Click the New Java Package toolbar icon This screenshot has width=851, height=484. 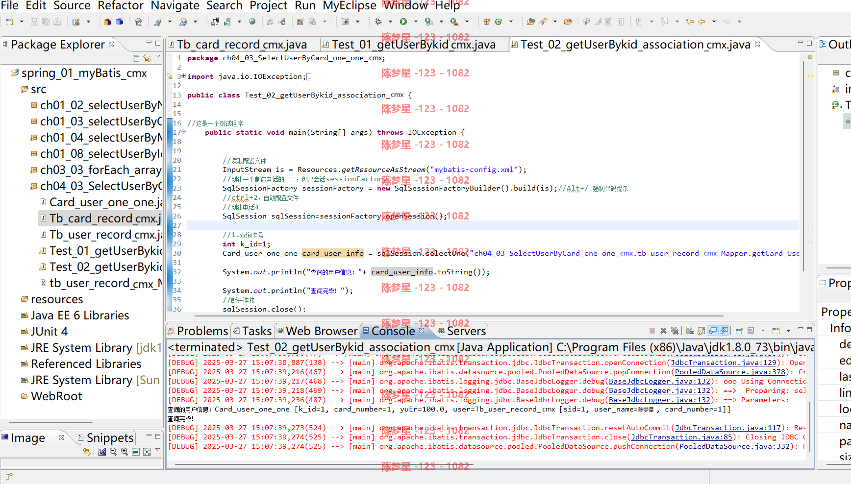(x=487, y=22)
